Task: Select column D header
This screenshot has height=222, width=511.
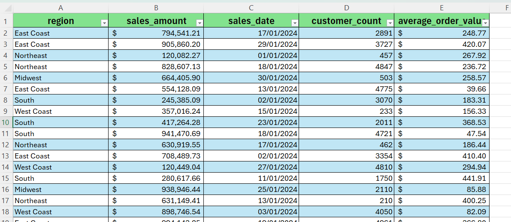Action: pos(346,8)
